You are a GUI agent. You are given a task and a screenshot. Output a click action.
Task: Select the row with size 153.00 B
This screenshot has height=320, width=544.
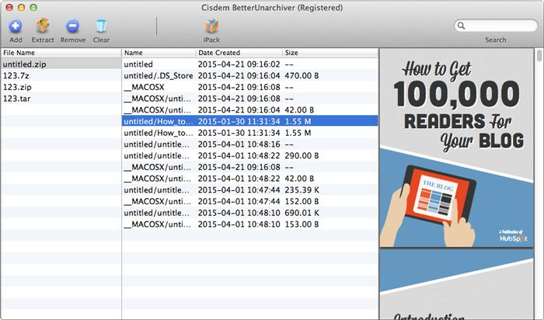[x=249, y=224]
